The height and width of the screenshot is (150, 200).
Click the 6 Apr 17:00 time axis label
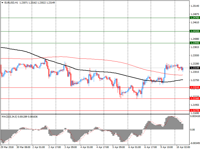(x=150, y=147)
